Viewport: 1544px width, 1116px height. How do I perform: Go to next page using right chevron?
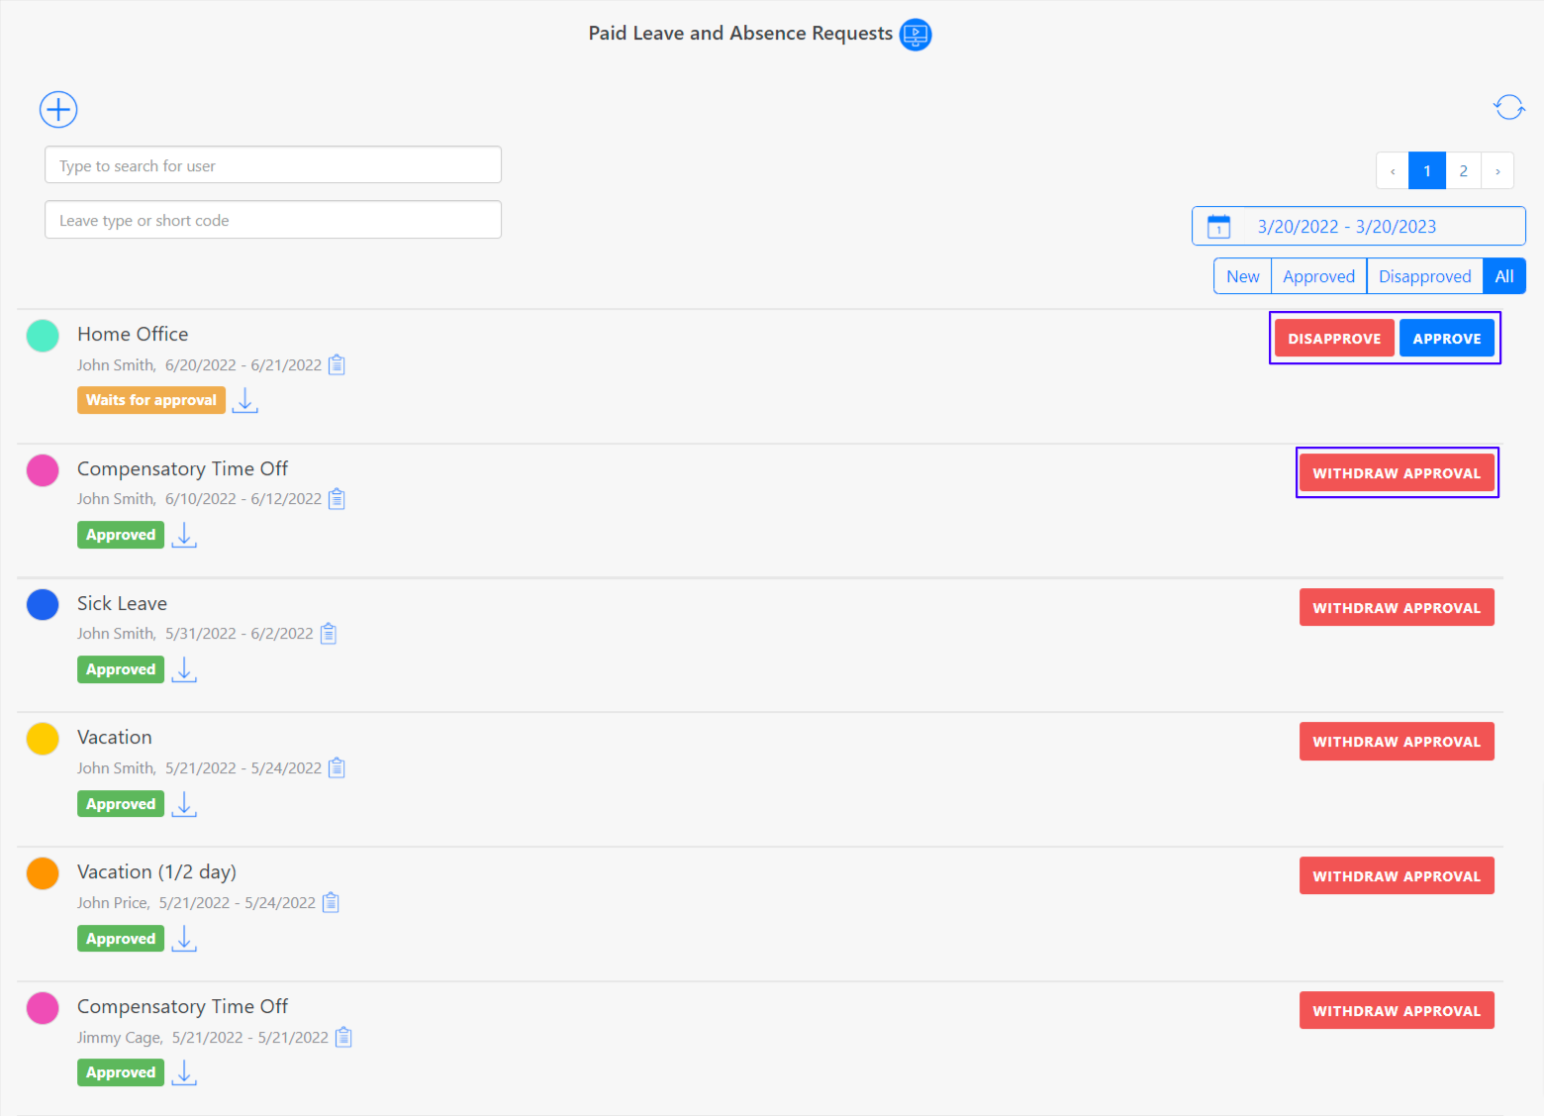(1497, 171)
